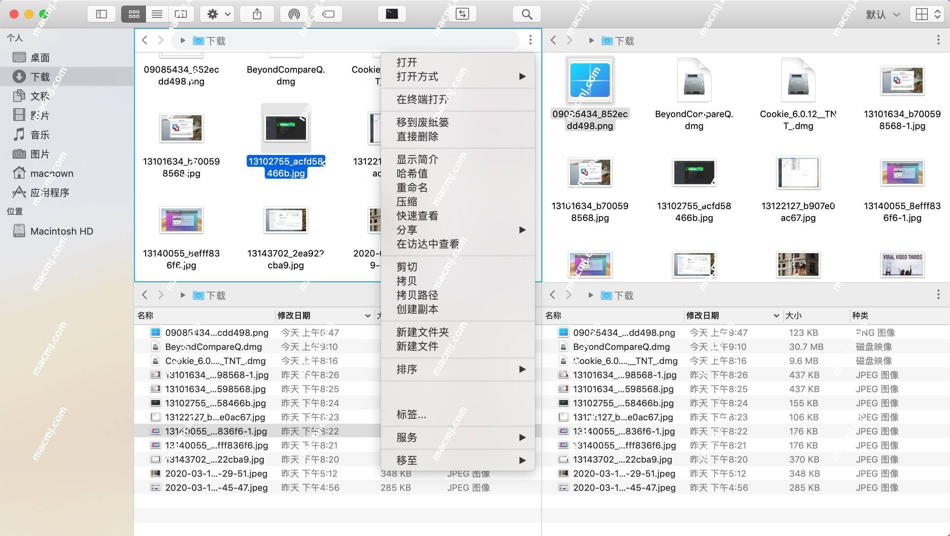950x536 pixels.
Task: Expand the 分享 submenu
Action: [x=458, y=230]
